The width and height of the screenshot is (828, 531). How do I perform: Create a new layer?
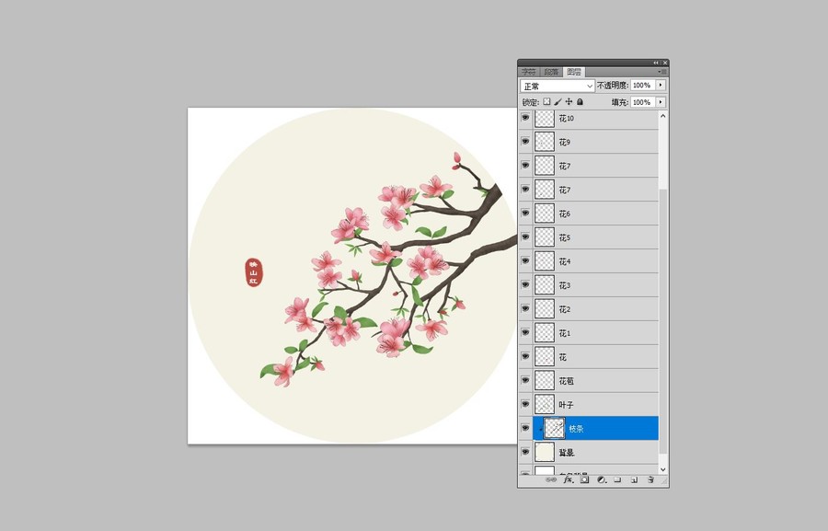[x=634, y=479]
